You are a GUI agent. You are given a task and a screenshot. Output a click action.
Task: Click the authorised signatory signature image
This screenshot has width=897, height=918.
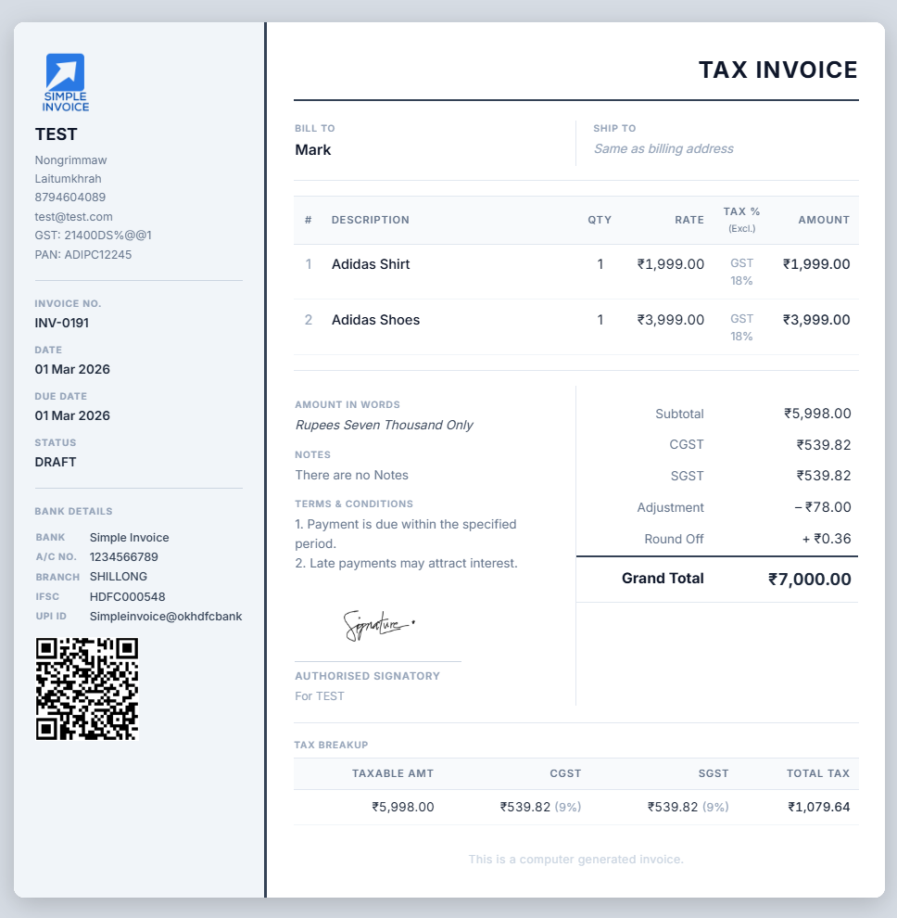378,626
